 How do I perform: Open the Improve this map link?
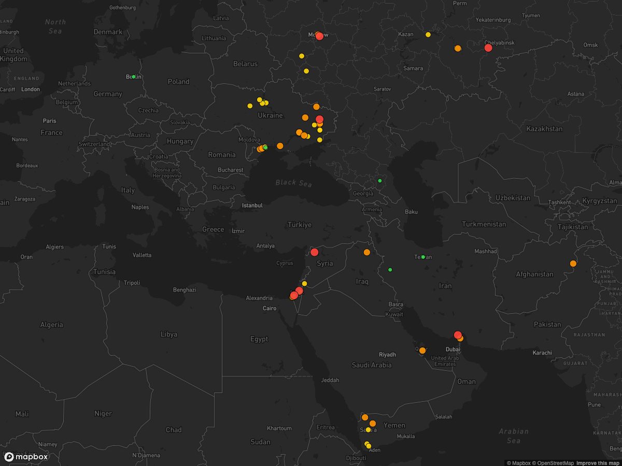[x=598, y=463]
